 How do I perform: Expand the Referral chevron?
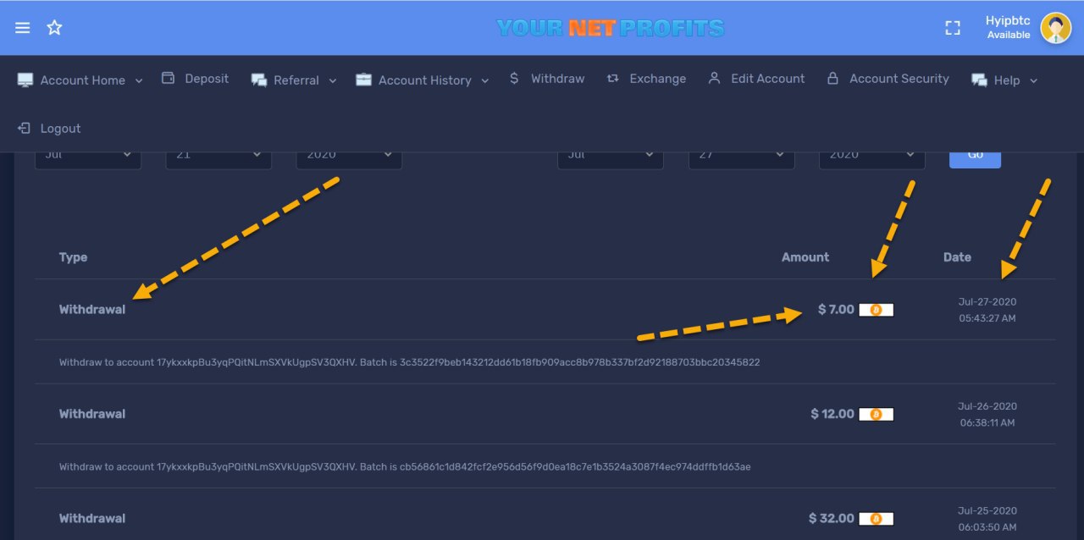coord(333,80)
